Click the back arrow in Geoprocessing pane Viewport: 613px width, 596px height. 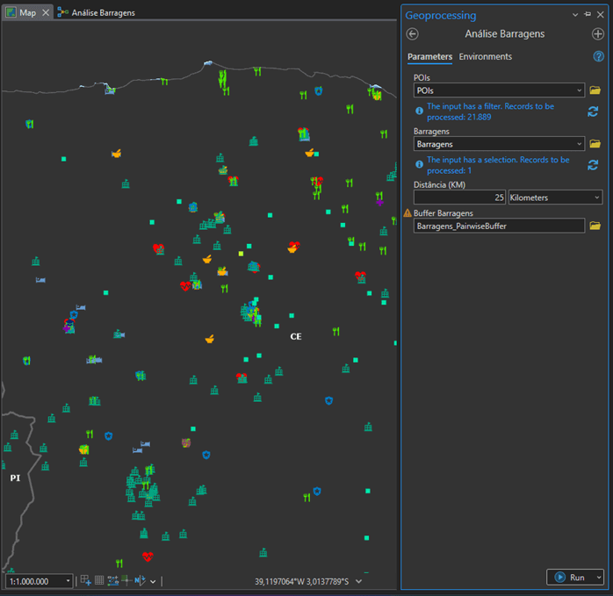pyautogui.click(x=413, y=34)
